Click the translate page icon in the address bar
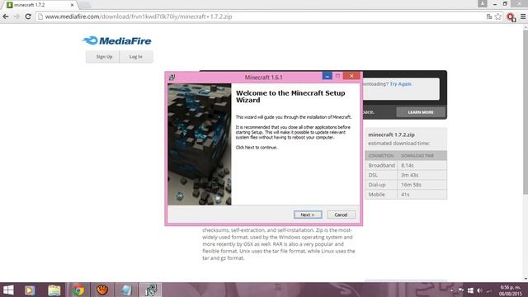The width and height of the screenshot is (528, 297). pyautogui.click(x=489, y=16)
